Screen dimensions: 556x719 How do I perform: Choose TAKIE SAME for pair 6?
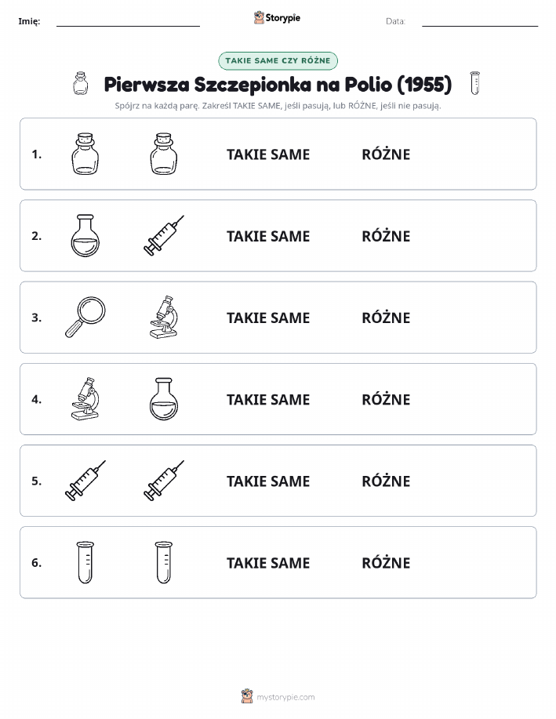tap(268, 563)
